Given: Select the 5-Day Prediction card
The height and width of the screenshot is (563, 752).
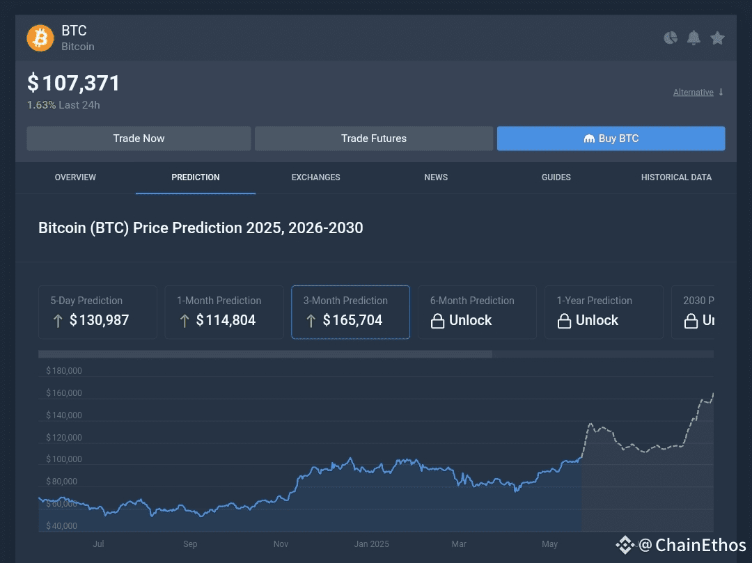Looking at the screenshot, I should point(98,312).
